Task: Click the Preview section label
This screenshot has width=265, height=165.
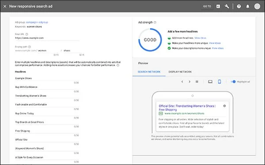Action: (143, 63)
